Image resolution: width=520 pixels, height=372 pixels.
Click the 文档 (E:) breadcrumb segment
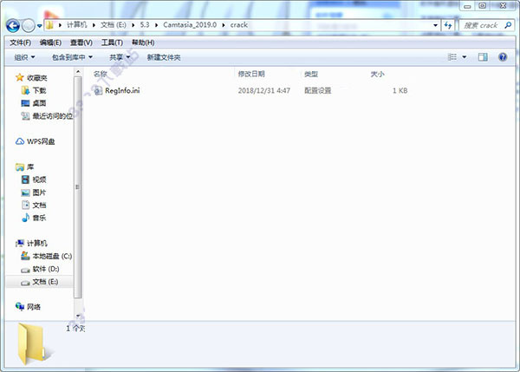pos(114,25)
